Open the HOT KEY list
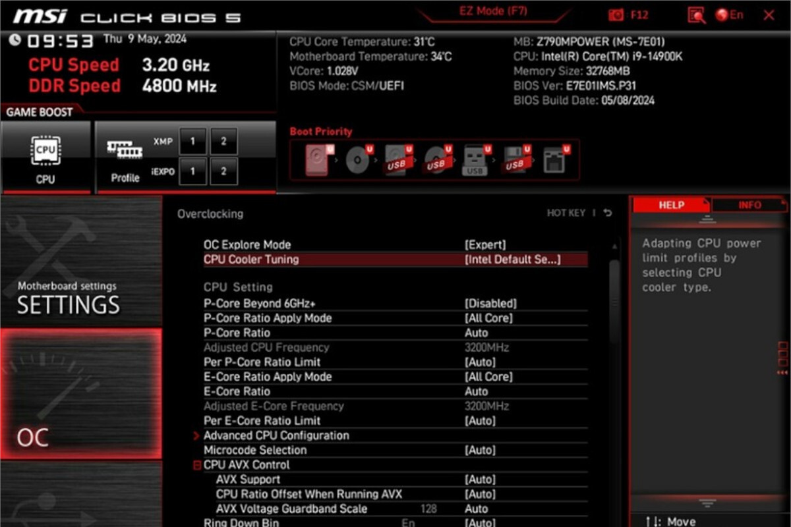 [566, 213]
